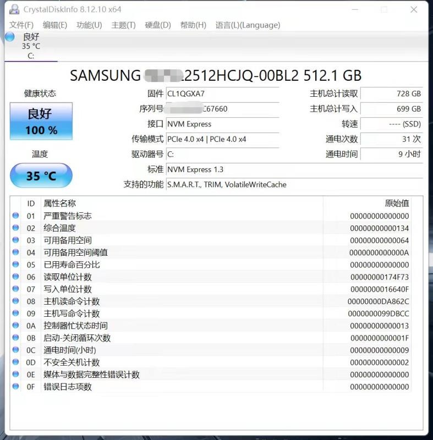Click total host writes value 699 GB

point(392,109)
